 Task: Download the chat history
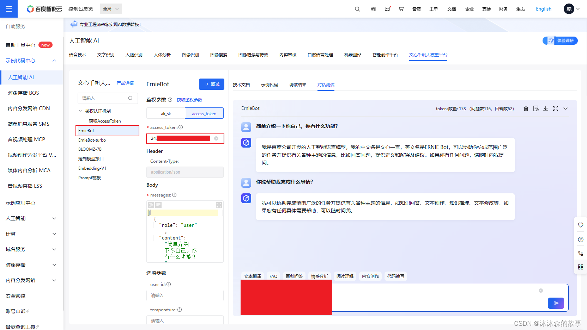546,108
